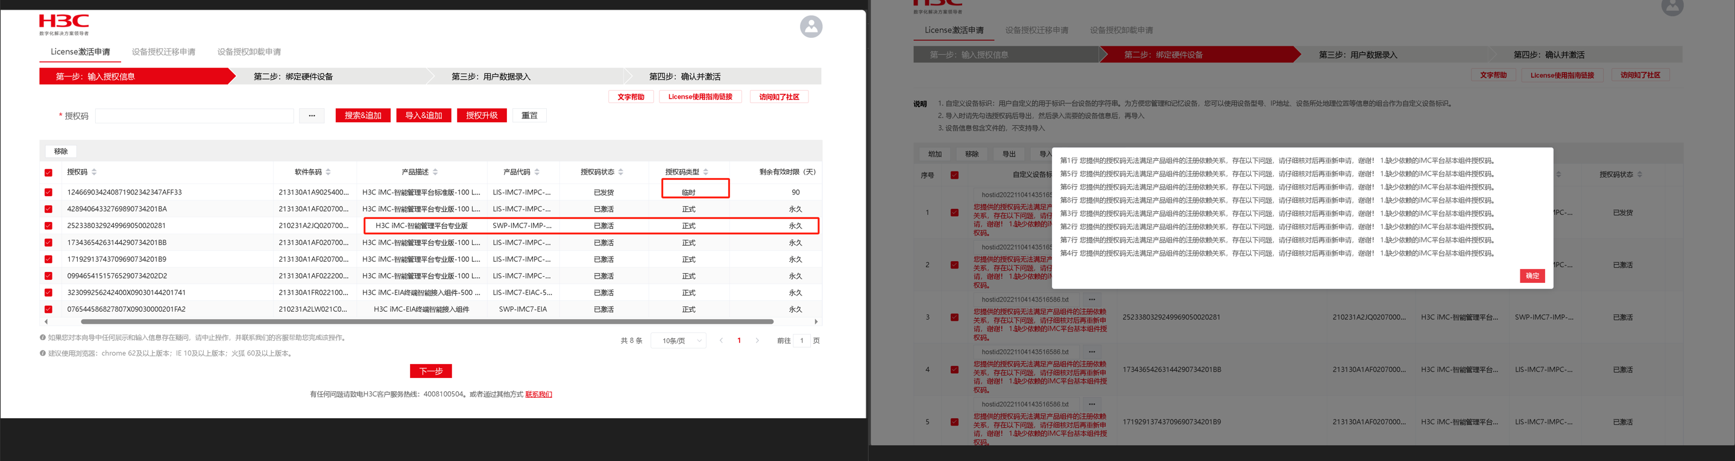Click the ··· browse button beside 授权码 field
This screenshot has width=1735, height=461.
coord(312,116)
